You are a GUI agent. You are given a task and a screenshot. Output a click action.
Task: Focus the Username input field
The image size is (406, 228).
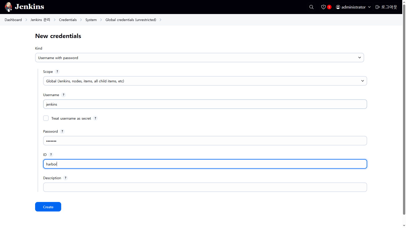[x=205, y=104]
